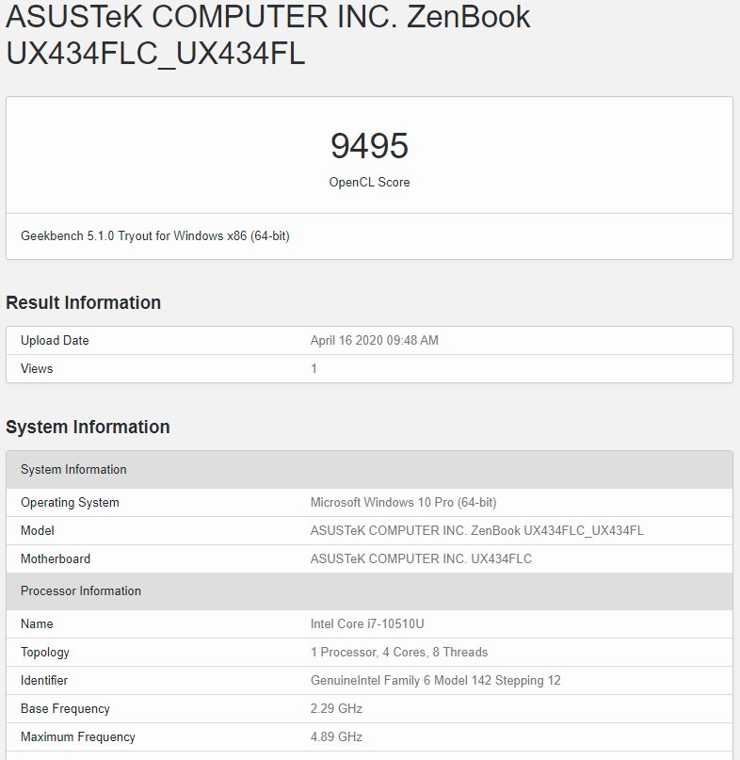Click the Upload Date row label
The height and width of the screenshot is (760, 740).
[x=55, y=340]
